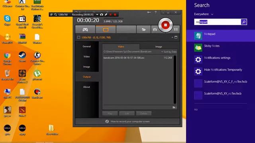
Task: Open the About section
Action: [87, 87]
